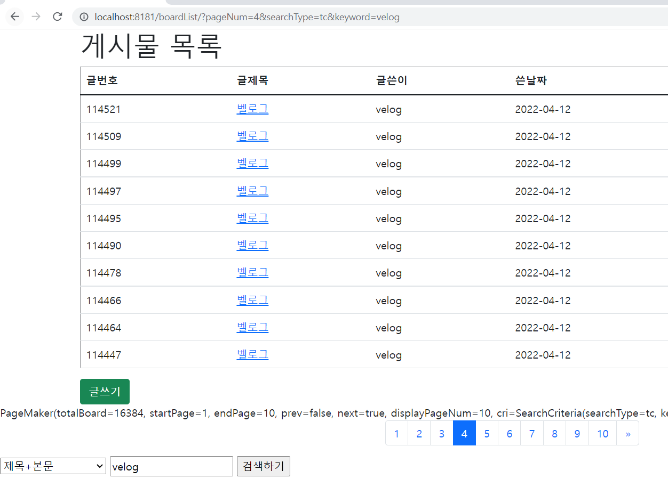Screen dimensions: 668x487
Task: Go to pagination page 7
Action: point(532,433)
